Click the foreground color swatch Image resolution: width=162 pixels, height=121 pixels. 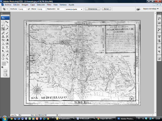point(4,63)
